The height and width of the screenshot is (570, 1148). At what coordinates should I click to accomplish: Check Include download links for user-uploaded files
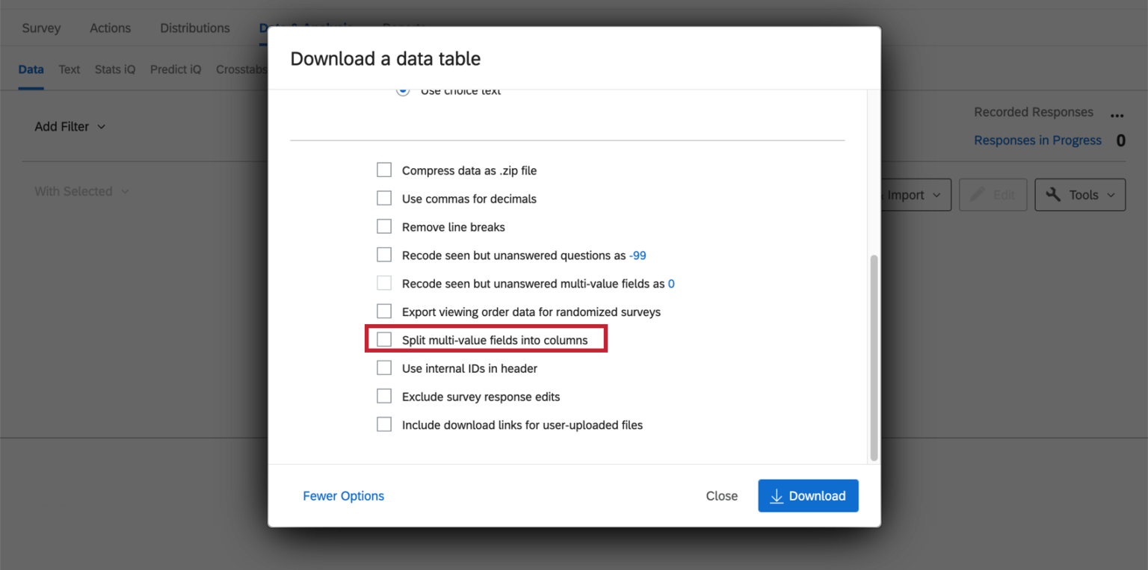(384, 424)
